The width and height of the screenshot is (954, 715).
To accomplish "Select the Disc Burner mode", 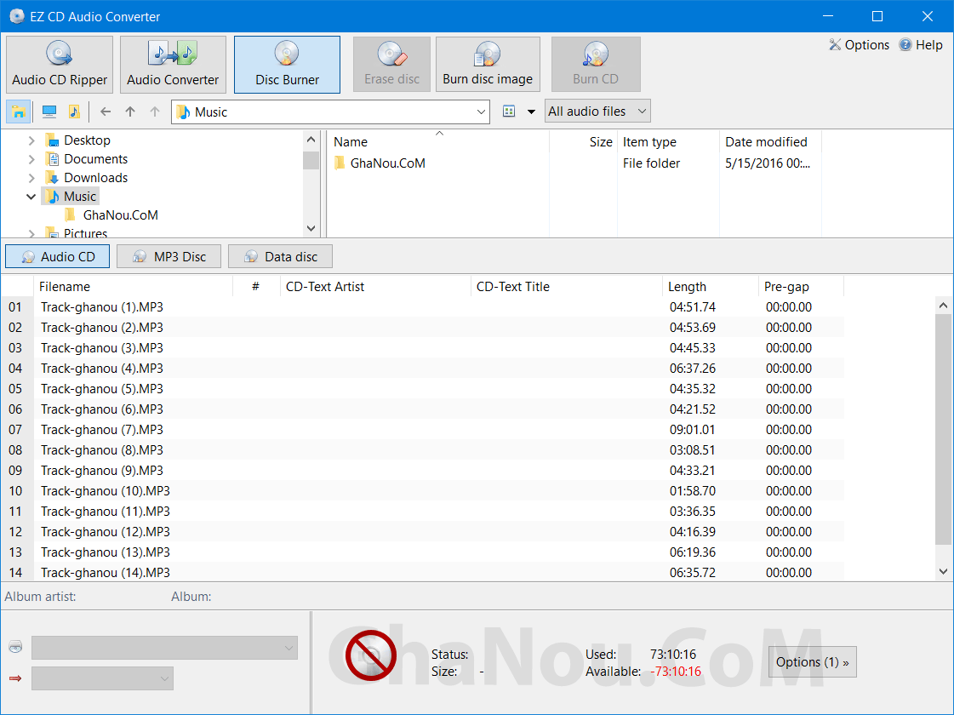I will (287, 65).
